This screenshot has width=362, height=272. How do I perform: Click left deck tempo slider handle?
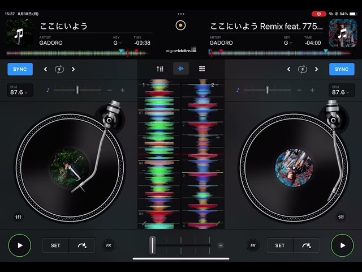[77, 90]
